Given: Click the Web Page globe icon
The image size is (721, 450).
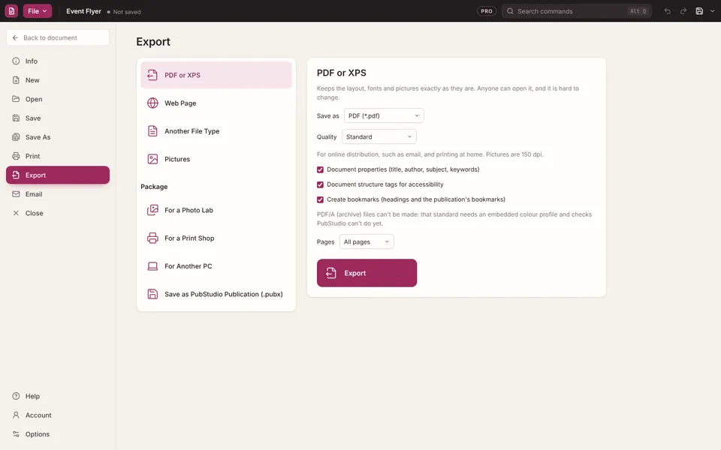Looking at the screenshot, I should tap(152, 103).
